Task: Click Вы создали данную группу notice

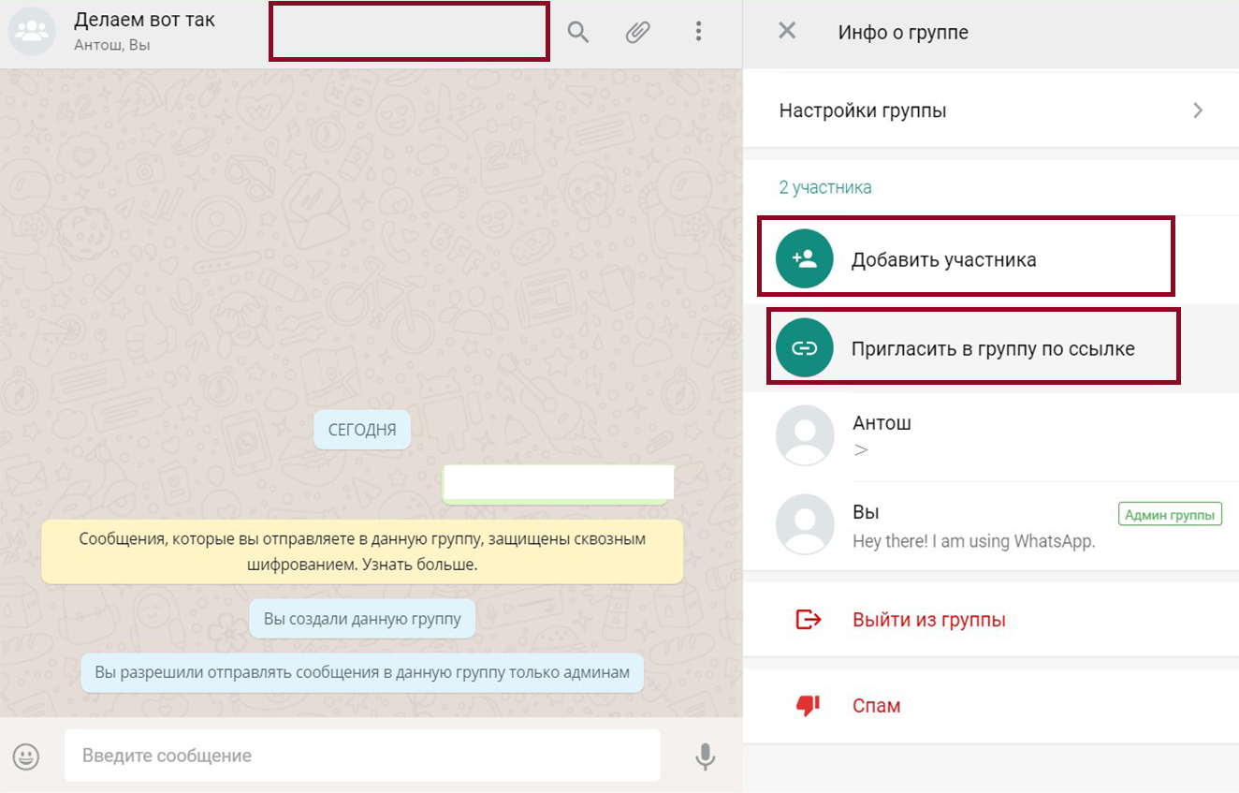Action: [x=362, y=619]
